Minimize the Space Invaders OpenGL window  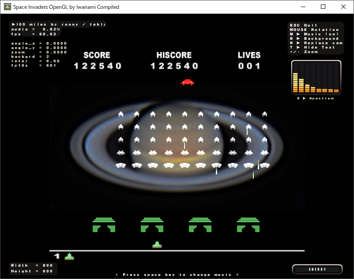coord(303,7)
